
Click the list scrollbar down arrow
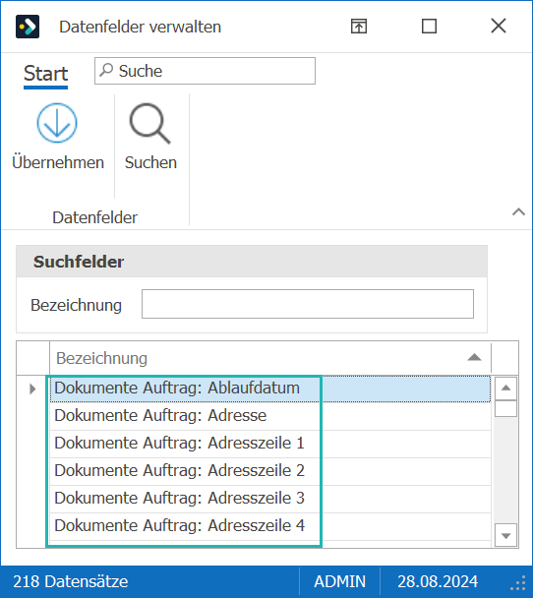pyautogui.click(x=505, y=536)
